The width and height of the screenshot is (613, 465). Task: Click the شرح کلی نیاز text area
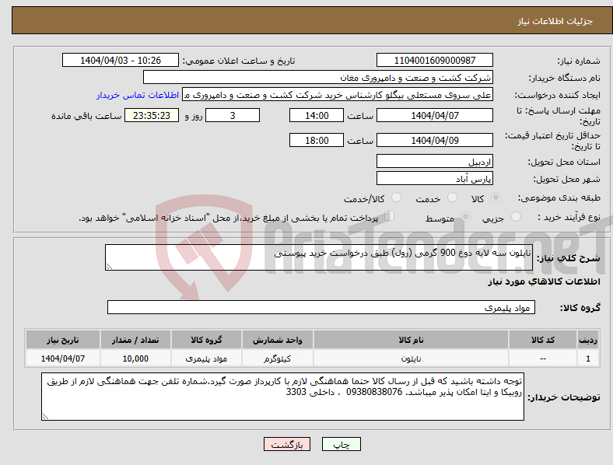pos(319,257)
